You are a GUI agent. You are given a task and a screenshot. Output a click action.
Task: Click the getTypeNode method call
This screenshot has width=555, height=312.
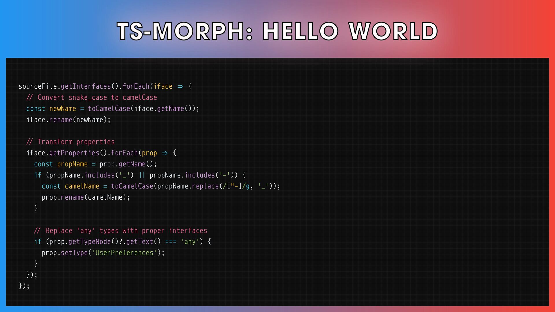(90, 242)
